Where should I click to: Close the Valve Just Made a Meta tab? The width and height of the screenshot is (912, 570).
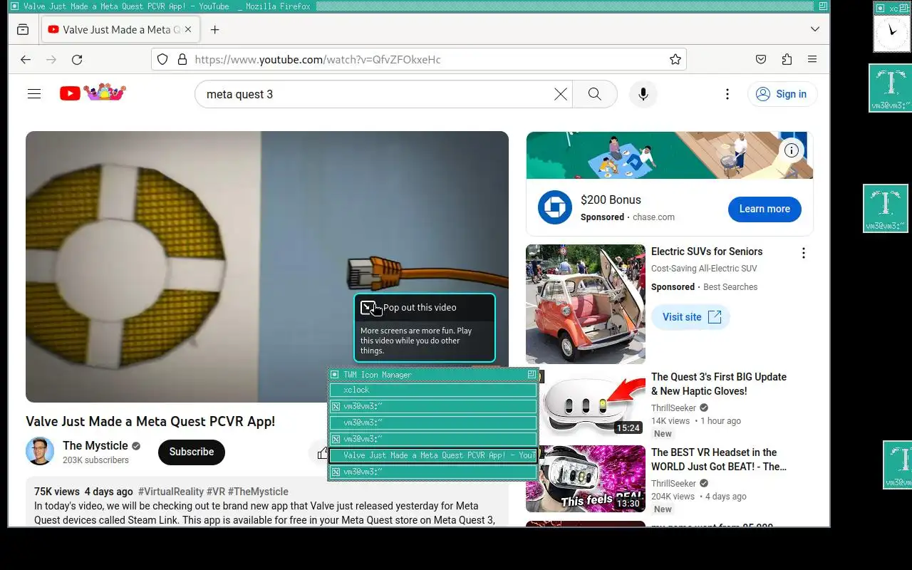click(x=189, y=29)
